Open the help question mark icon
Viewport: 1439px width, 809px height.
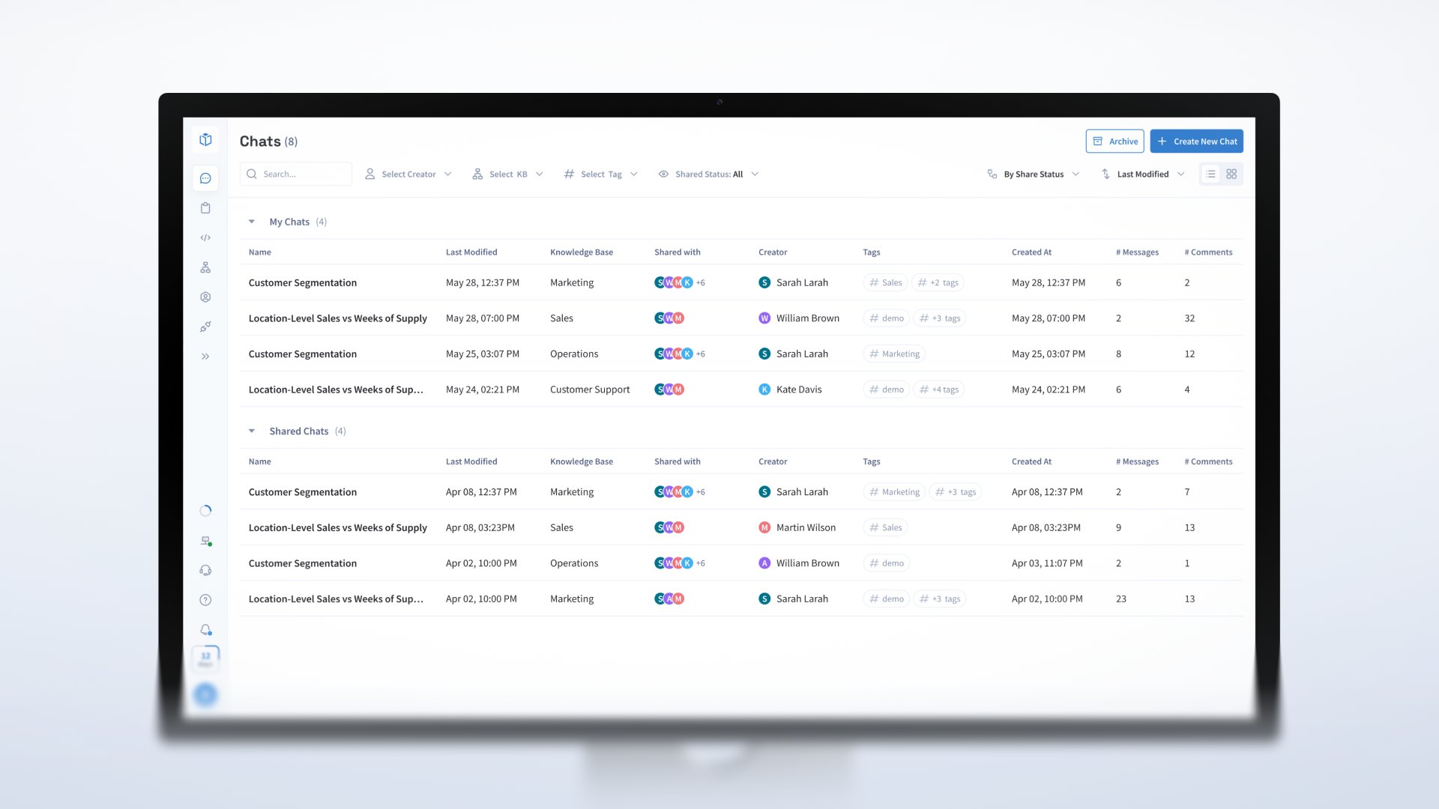point(205,600)
